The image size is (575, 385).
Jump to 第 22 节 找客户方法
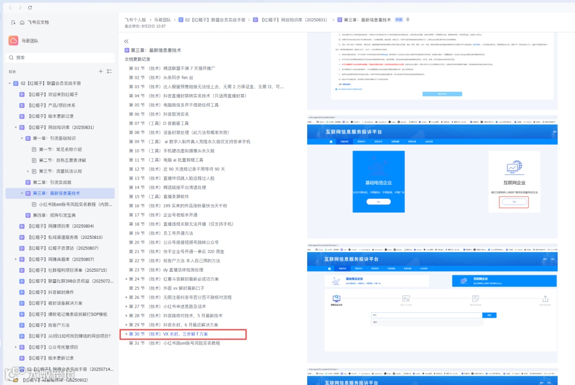pos(175,261)
